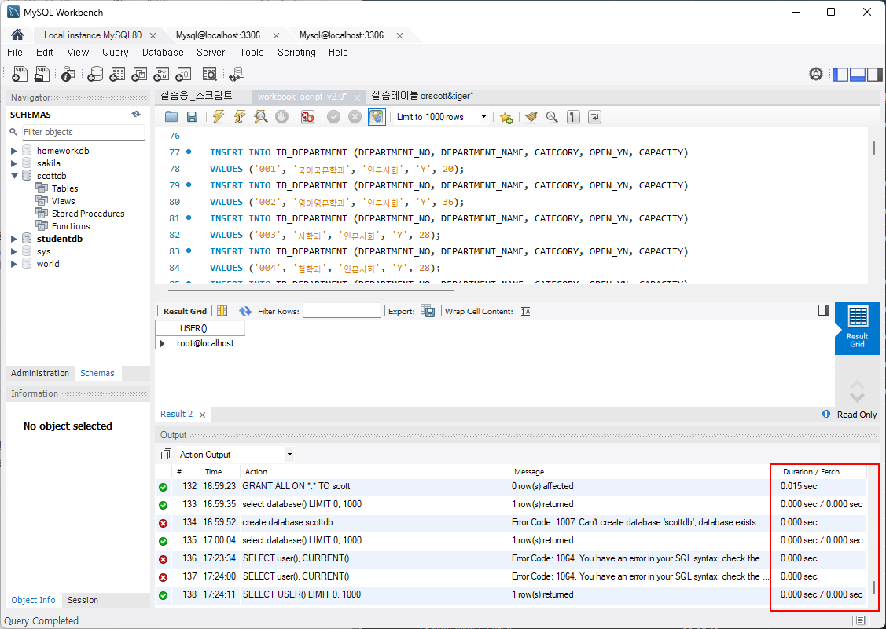Open the Query menu
Screen dimensions: 886x629
pos(116,53)
